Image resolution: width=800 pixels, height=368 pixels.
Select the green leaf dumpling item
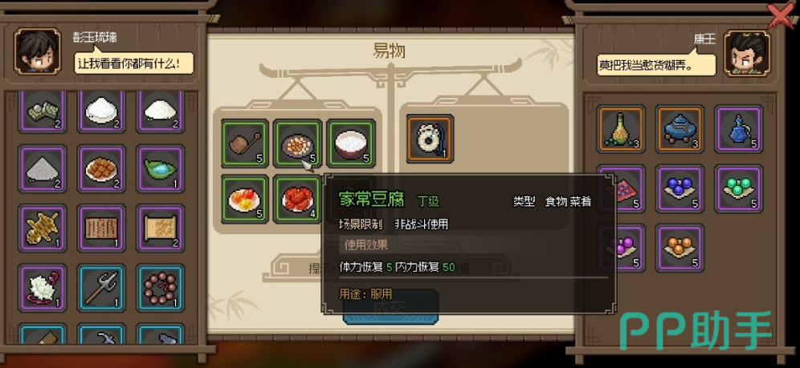pyautogui.click(x=160, y=168)
